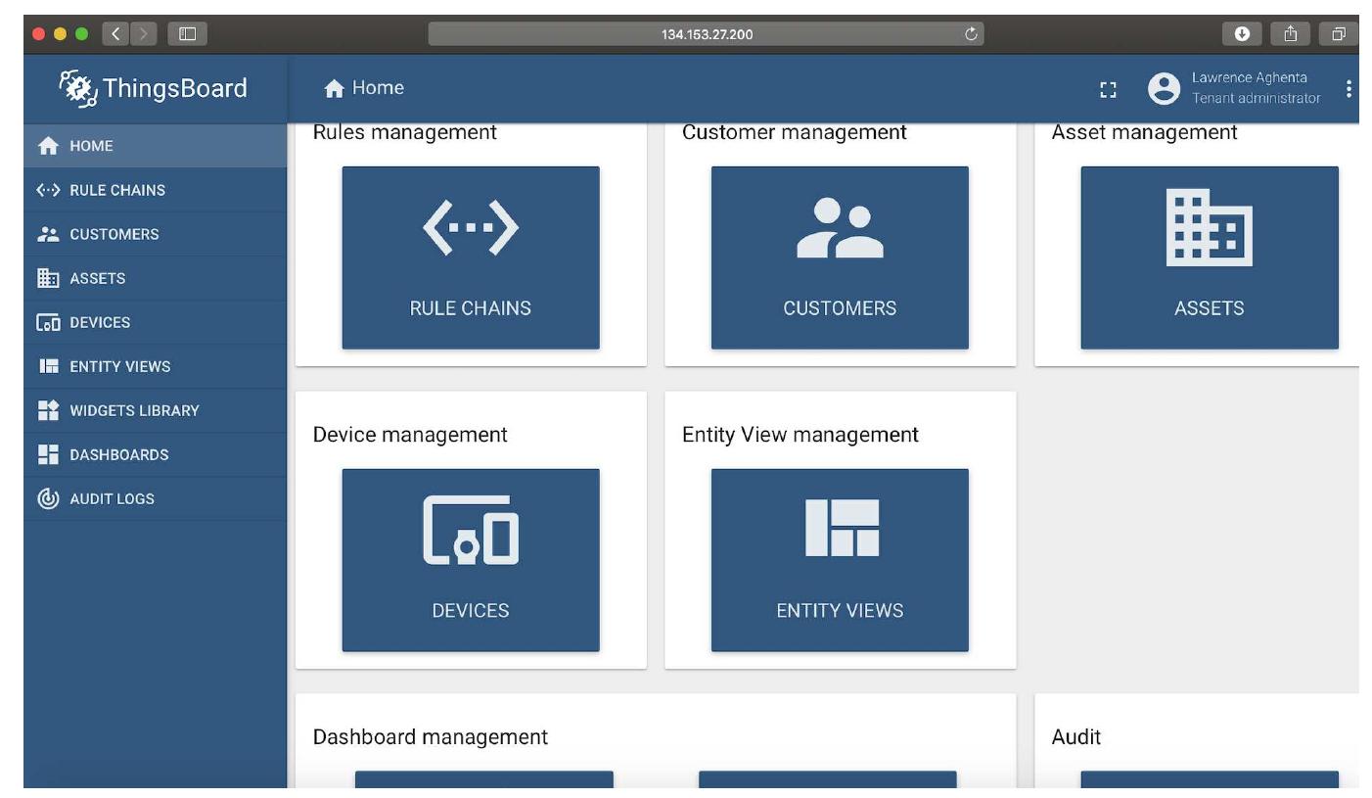Navigate to Devices in sidebar
The height and width of the screenshot is (798, 1372).
tap(99, 322)
